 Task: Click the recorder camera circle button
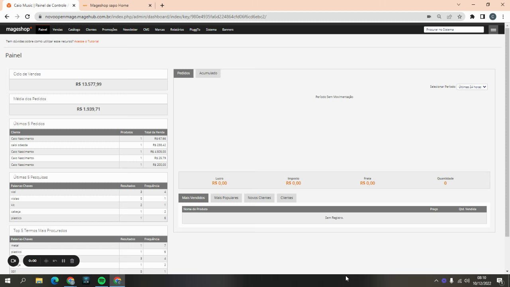[x=13, y=261]
